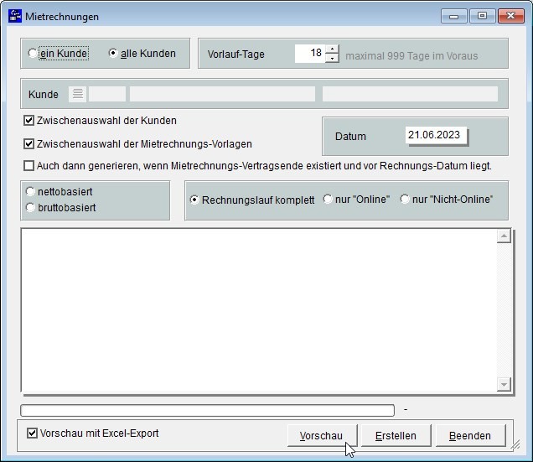Select the nur "Online" radio option

pos(328,199)
